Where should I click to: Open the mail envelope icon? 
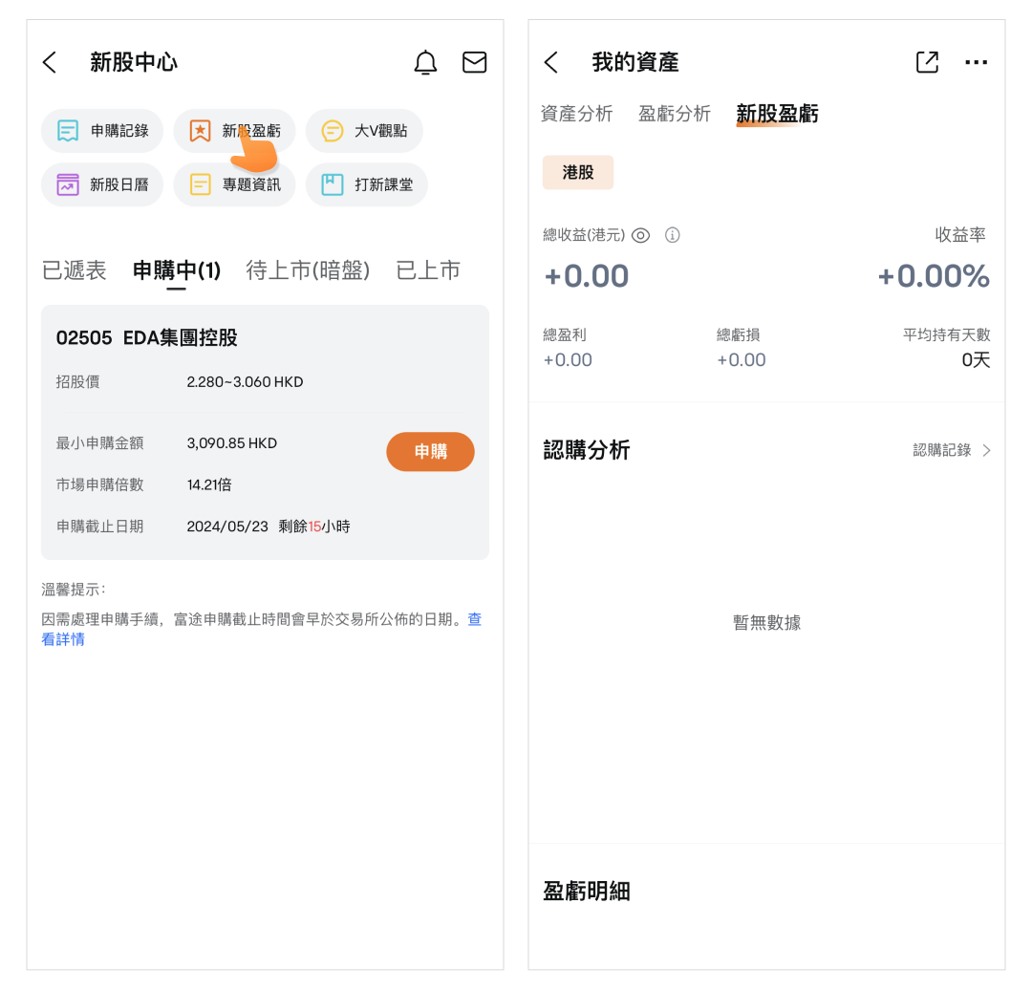pyautogui.click(x=474, y=63)
